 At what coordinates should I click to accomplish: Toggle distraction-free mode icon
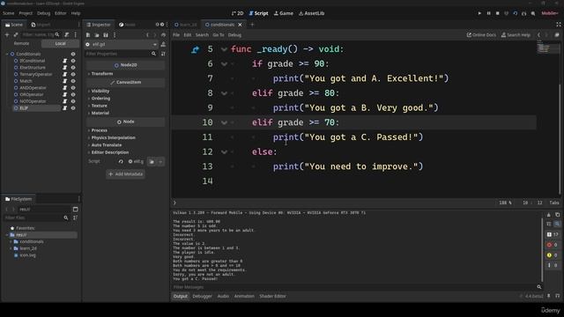558,25
